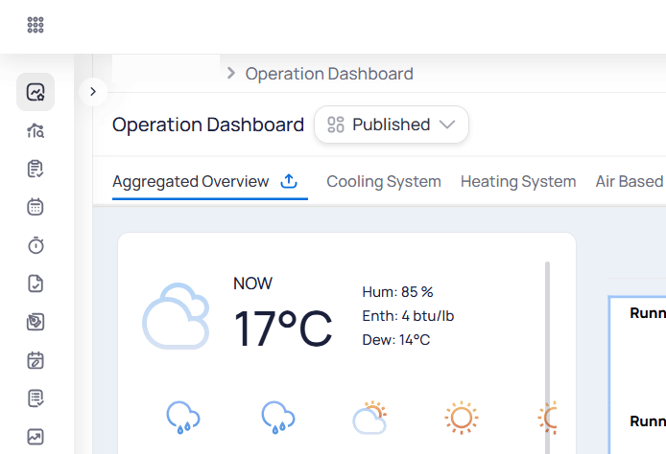Click the 17°C temperature reading
The width and height of the screenshot is (666, 454).
[x=283, y=329]
